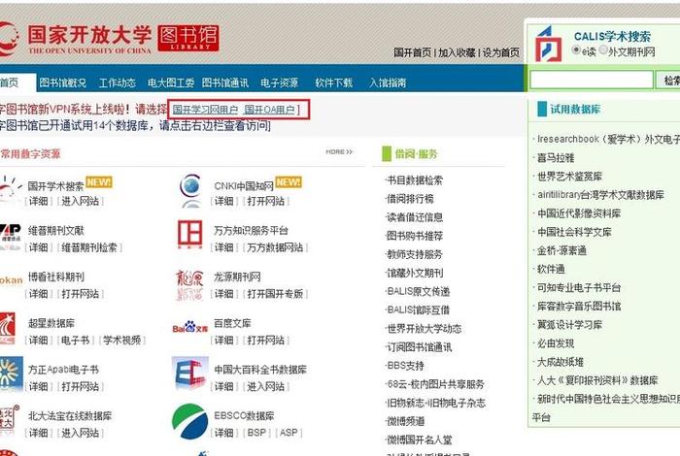Click 打开国开专版 under 龙源期刊网

[x=275, y=294]
